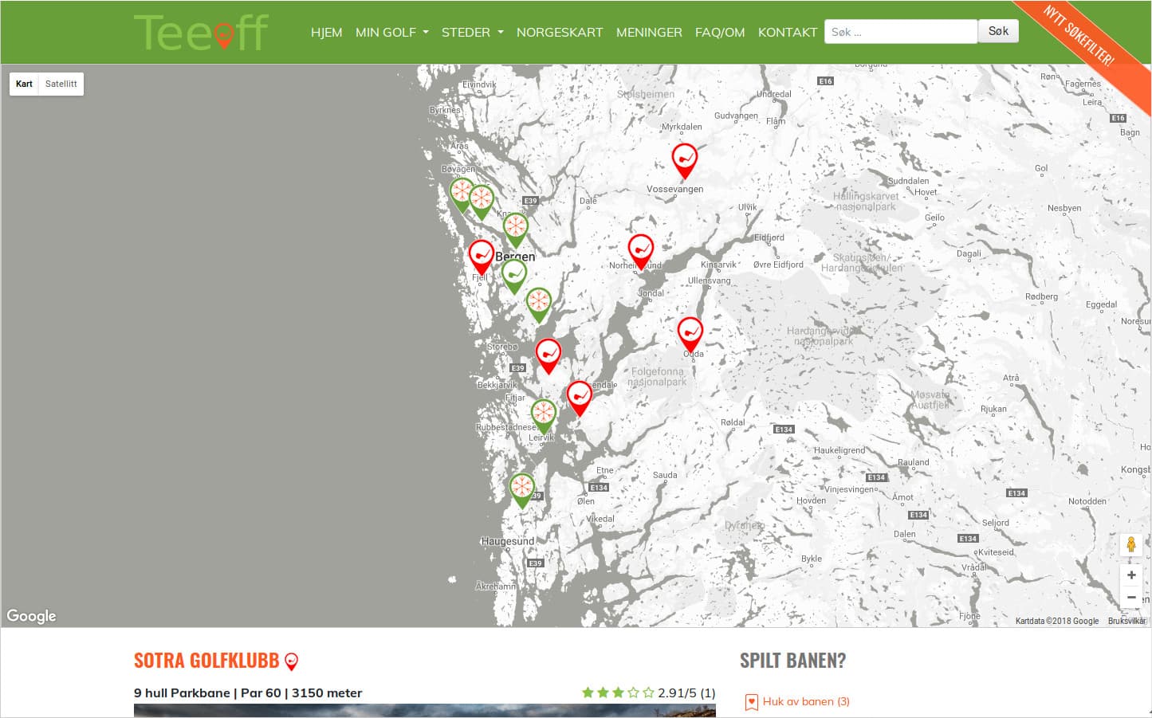Click the red golf marker at Vossevangen
The width and height of the screenshot is (1152, 718).
(684, 159)
